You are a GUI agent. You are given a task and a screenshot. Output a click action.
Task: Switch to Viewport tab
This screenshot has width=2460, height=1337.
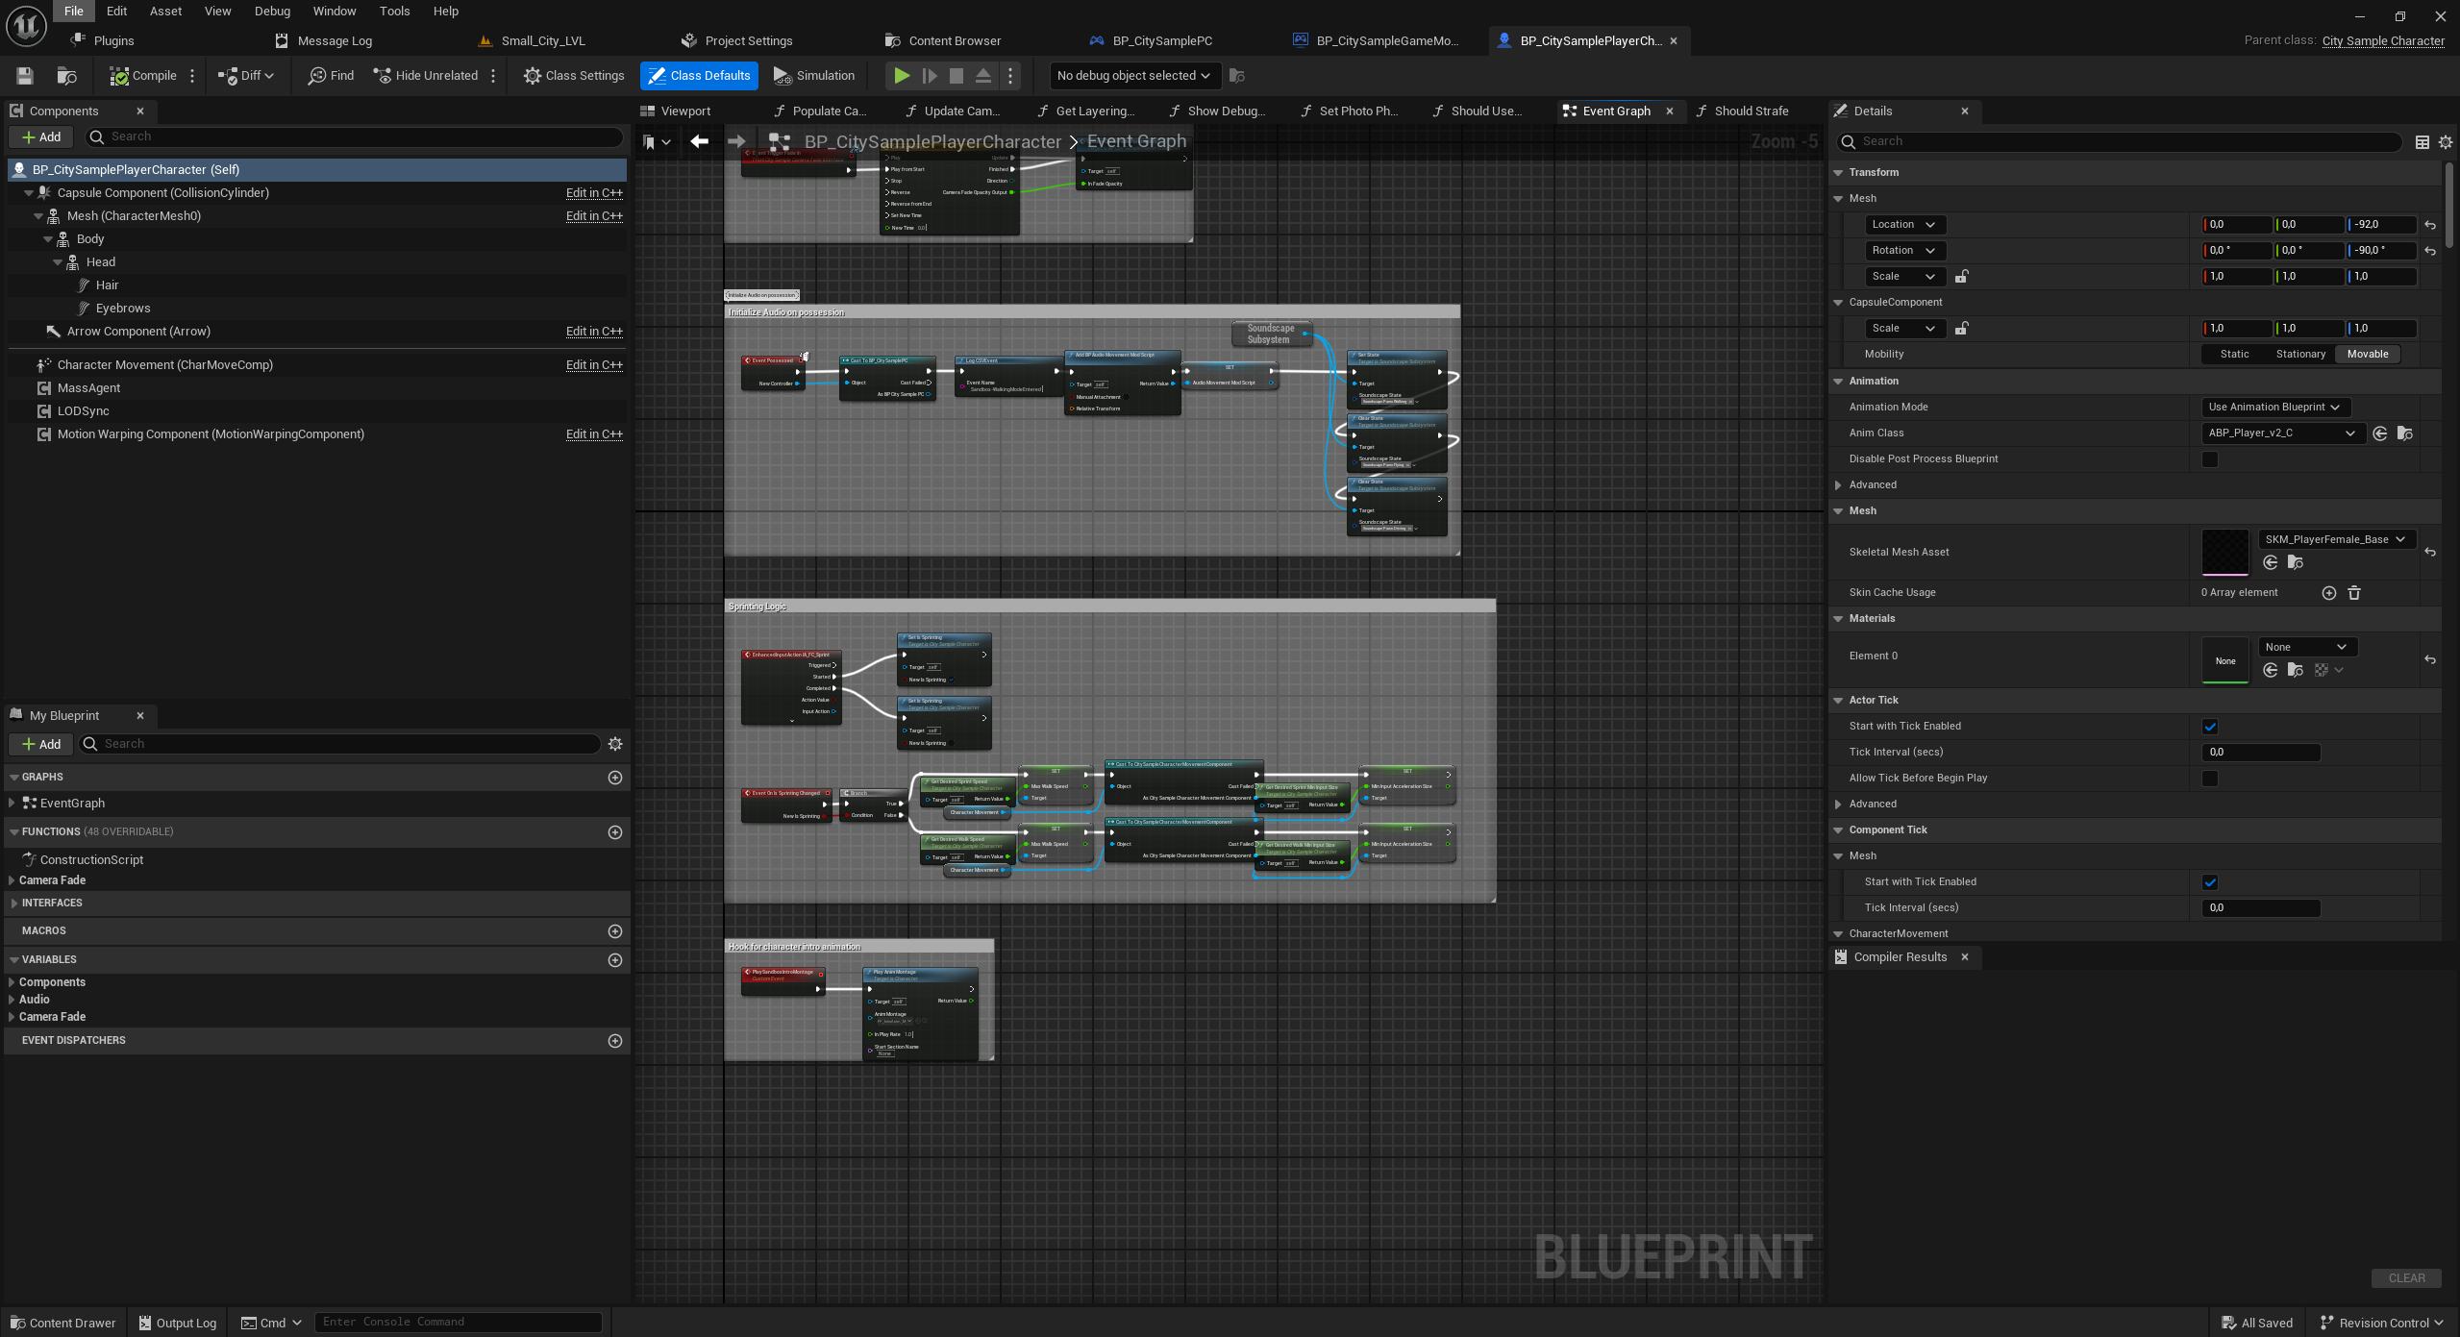pyautogui.click(x=676, y=111)
